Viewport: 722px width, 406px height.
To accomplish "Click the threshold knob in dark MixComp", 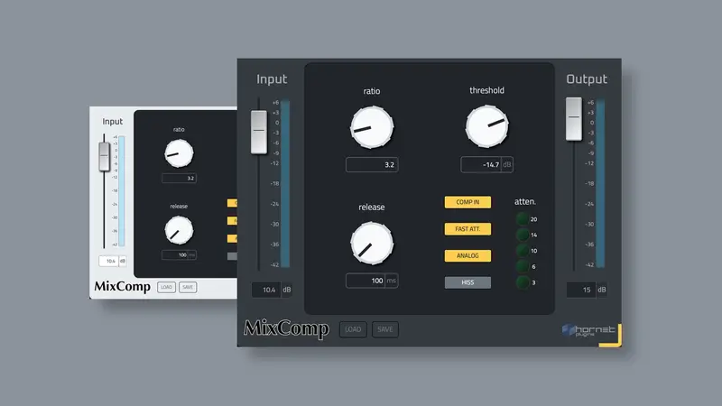I will (486, 126).
